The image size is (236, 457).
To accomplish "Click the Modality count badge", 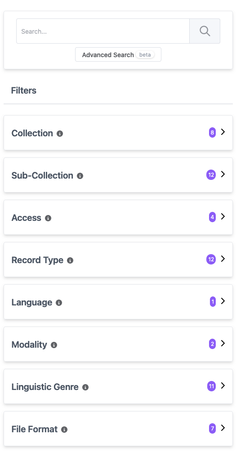I will 212,344.
